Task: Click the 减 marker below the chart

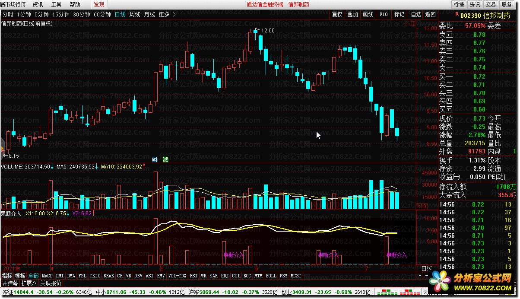Action: (165, 160)
